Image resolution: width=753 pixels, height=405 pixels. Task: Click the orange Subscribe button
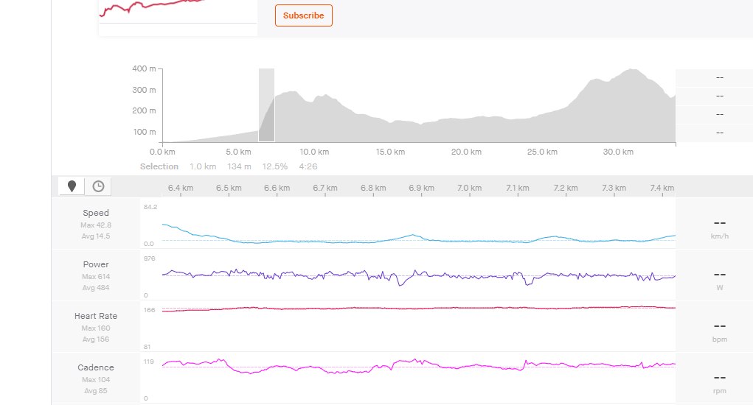coord(304,15)
